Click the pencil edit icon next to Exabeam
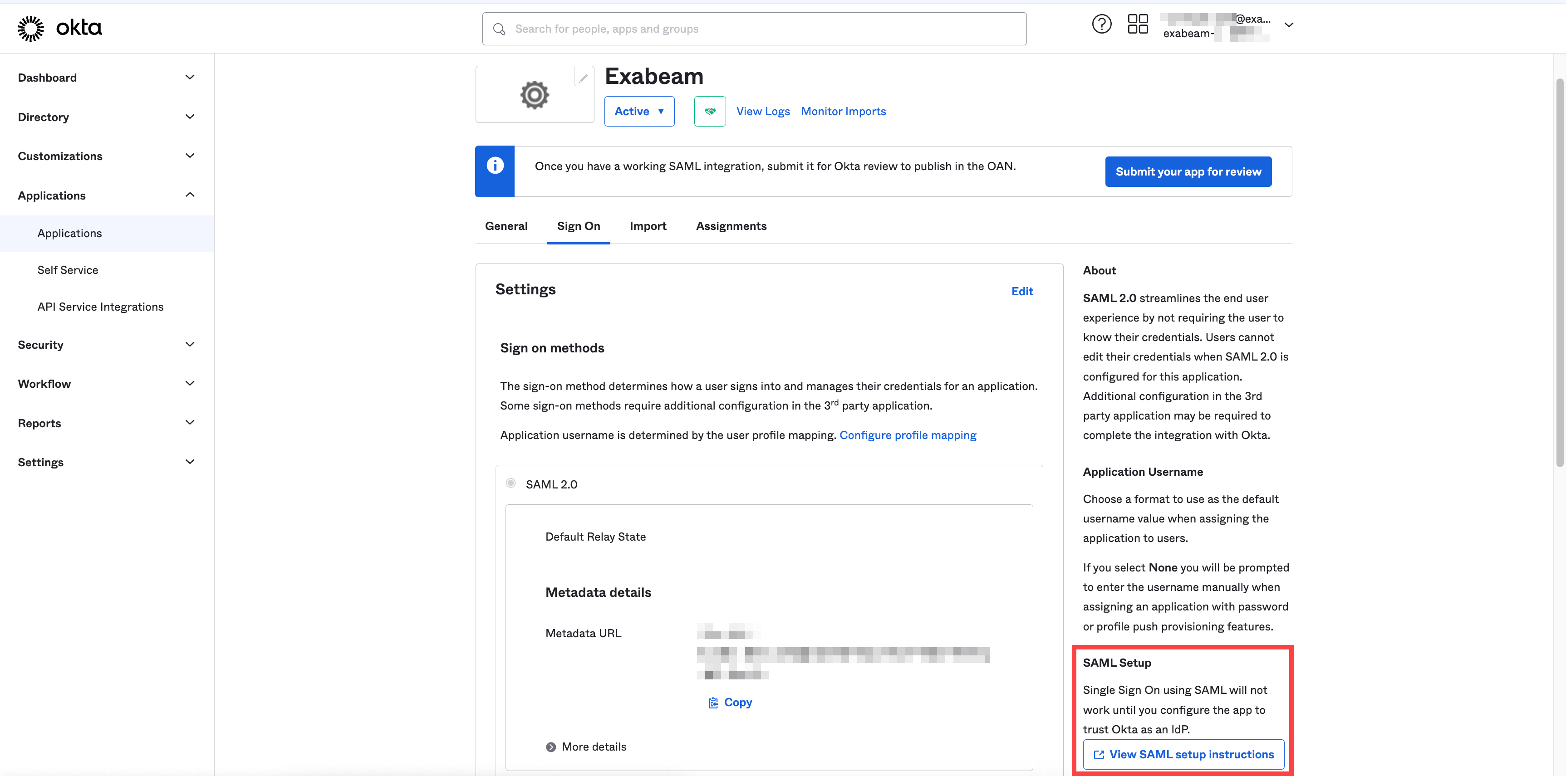Image resolution: width=1566 pixels, height=776 pixels. point(582,77)
